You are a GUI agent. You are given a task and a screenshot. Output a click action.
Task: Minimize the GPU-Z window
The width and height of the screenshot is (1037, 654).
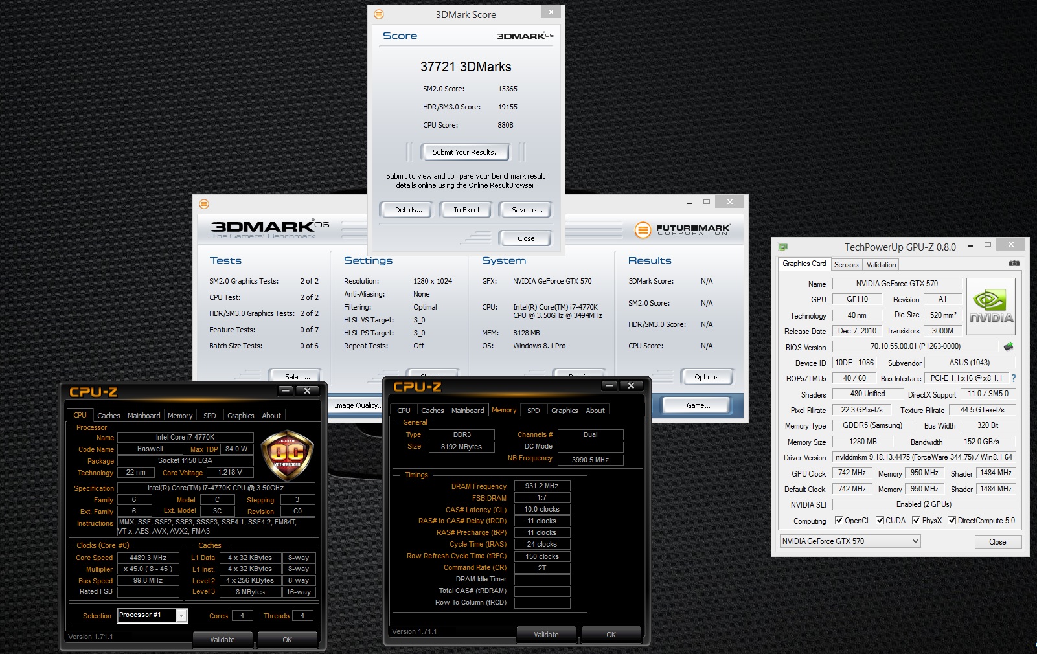970,246
